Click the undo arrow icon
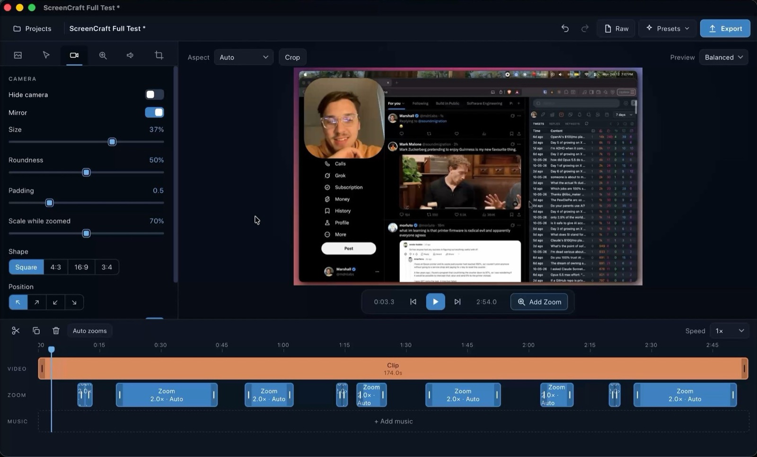Viewport: 757px width, 457px height. [x=565, y=28]
